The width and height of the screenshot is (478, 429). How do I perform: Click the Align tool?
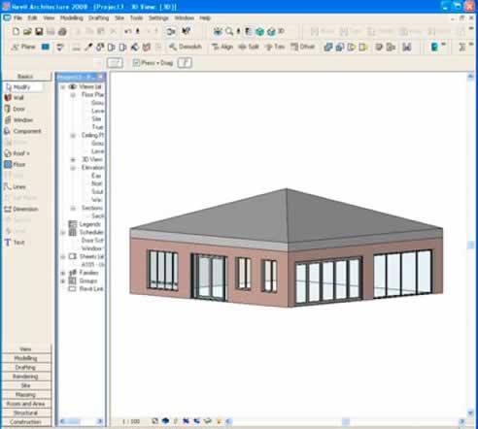click(222, 47)
